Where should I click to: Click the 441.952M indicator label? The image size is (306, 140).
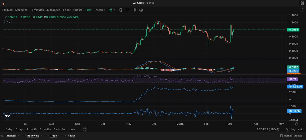295,86
